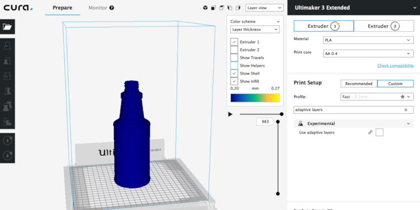Open the Layer view mode dropdown
Screen dimensions: 420x210
pos(264,8)
